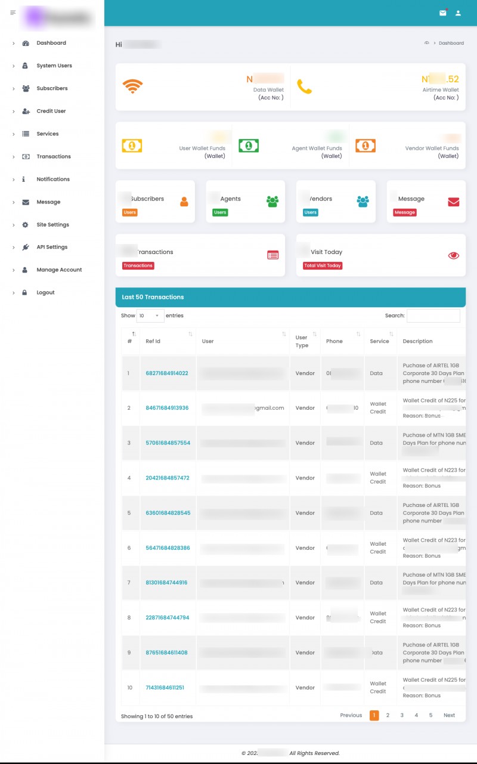
Task: Toggle the sidebar hamburger icon
Action: point(13,13)
